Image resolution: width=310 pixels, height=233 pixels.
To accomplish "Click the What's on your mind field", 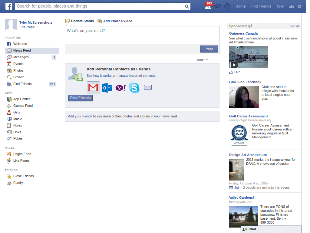I will coord(142,35).
